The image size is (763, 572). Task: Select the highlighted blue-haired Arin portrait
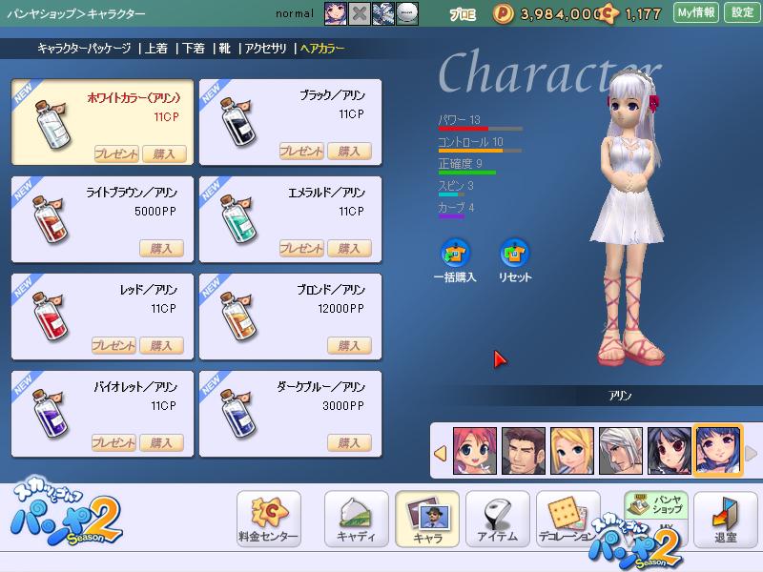(718, 450)
